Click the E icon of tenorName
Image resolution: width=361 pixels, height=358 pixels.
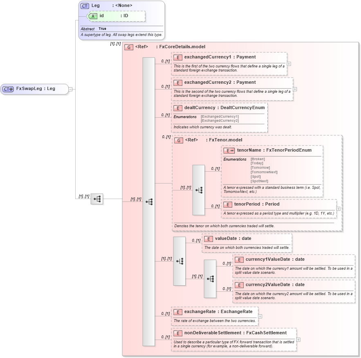(x=229, y=151)
